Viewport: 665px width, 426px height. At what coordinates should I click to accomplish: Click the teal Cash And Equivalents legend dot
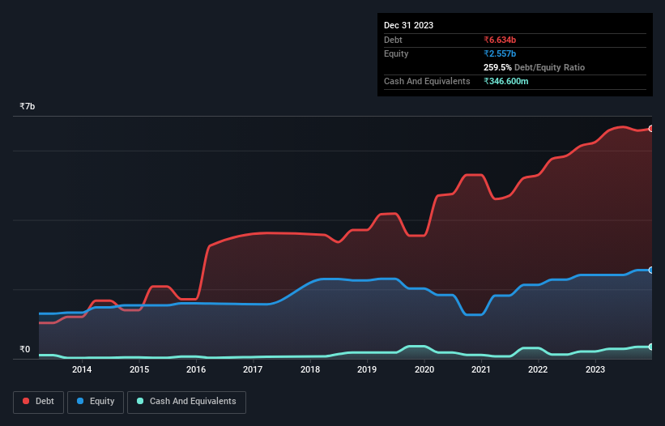140,401
